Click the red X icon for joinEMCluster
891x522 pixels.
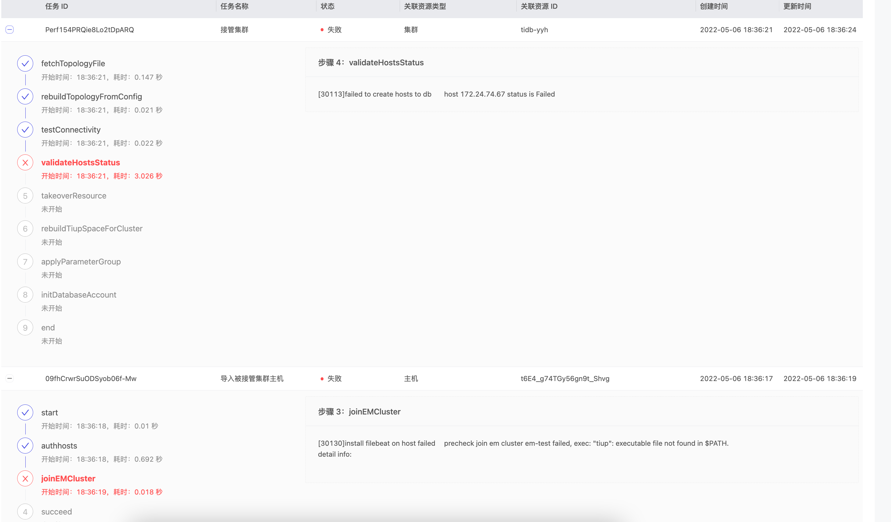click(x=25, y=479)
